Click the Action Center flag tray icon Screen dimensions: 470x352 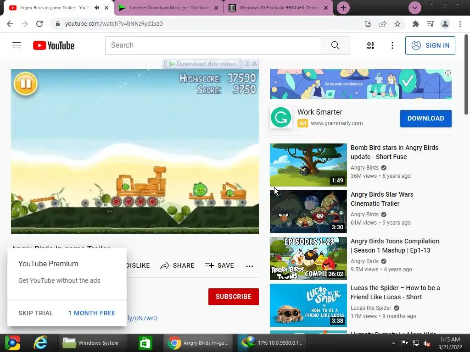[x=404, y=343]
